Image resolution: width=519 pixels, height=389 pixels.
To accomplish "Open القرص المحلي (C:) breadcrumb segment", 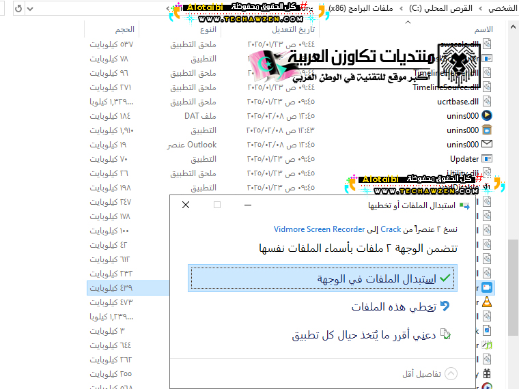I will [x=441, y=8].
